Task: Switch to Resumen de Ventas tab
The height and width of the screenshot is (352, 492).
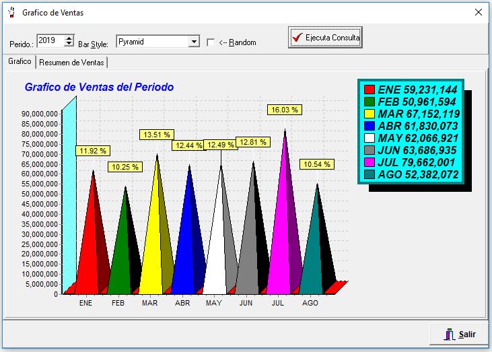Action: pyautogui.click(x=71, y=63)
